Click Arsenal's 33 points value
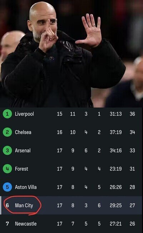This screenshot has height=233, width=143. tap(132, 150)
